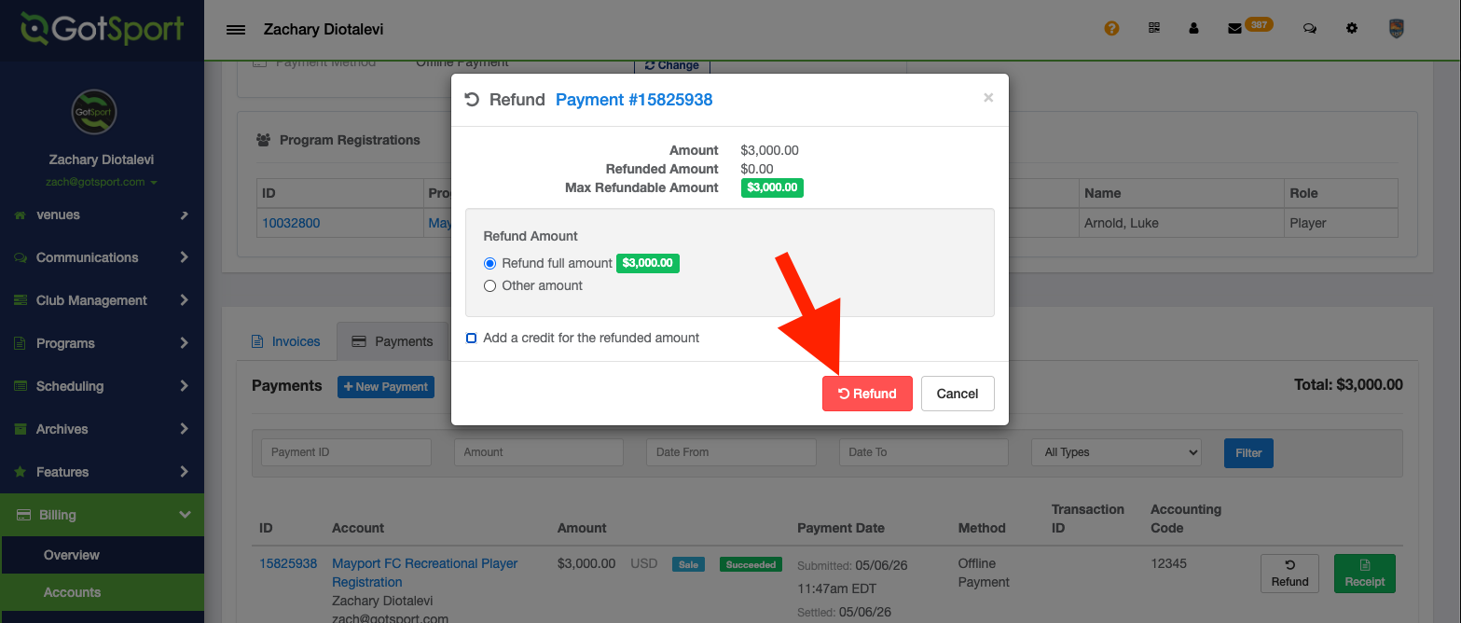Screen dimensions: 1461x623
Task: Open Payment #15825938 link in dialog
Action: click(x=634, y=100)
